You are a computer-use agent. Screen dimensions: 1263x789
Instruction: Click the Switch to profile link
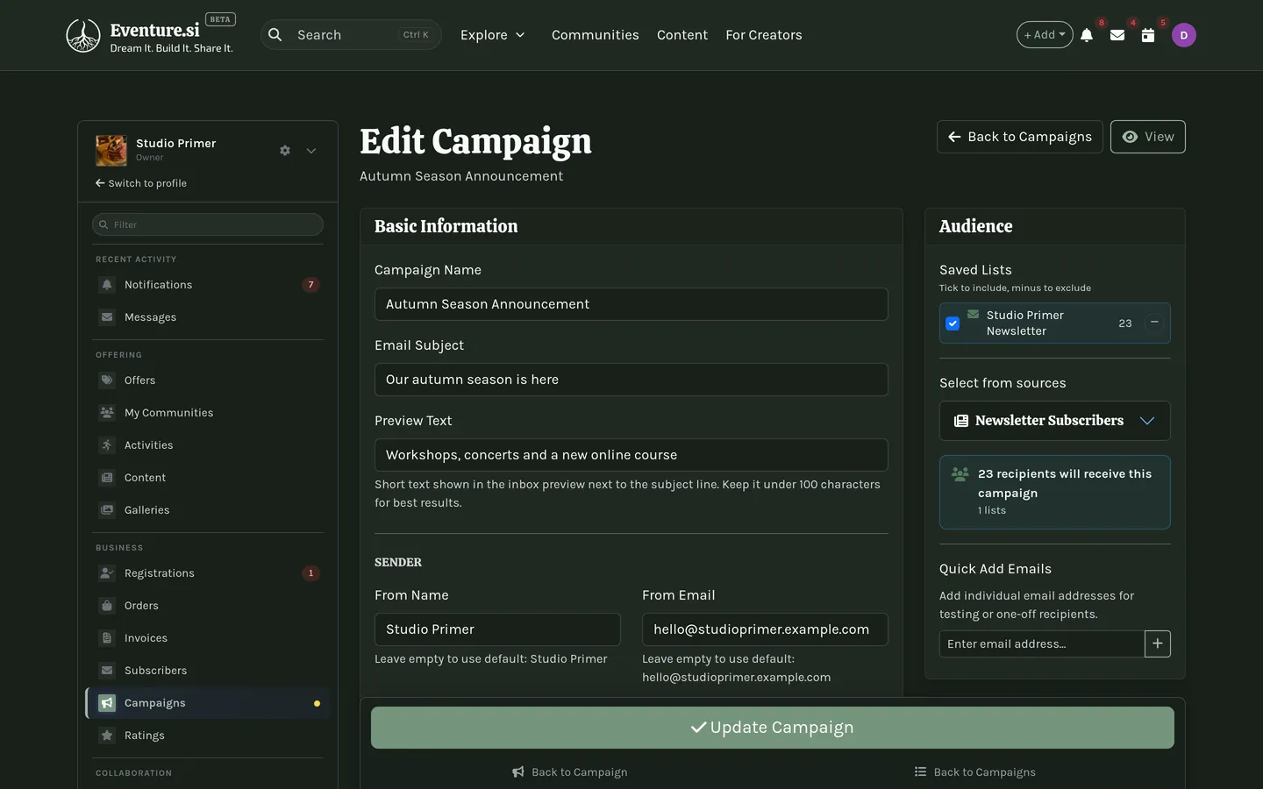[x=141, y=183]
